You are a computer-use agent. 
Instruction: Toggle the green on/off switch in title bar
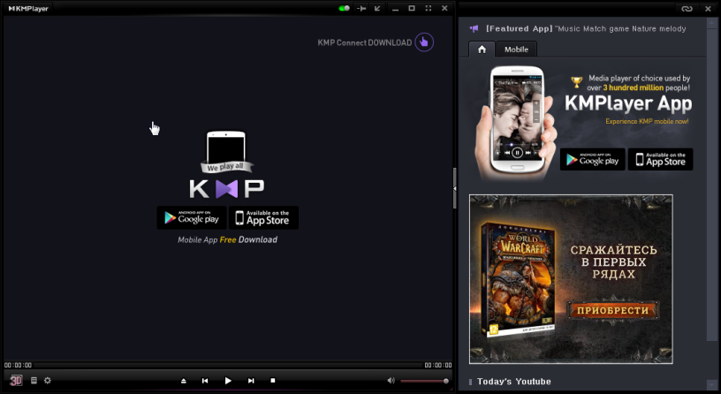[344, 8]
